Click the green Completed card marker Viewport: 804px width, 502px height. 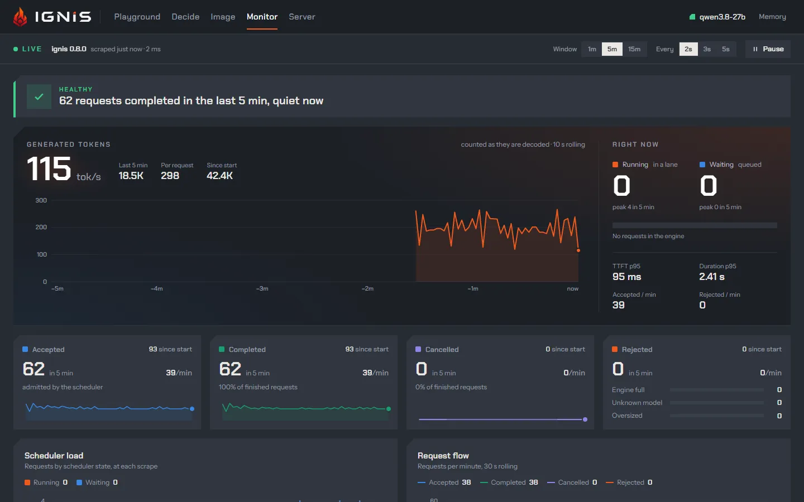click(x=222, y=349)
